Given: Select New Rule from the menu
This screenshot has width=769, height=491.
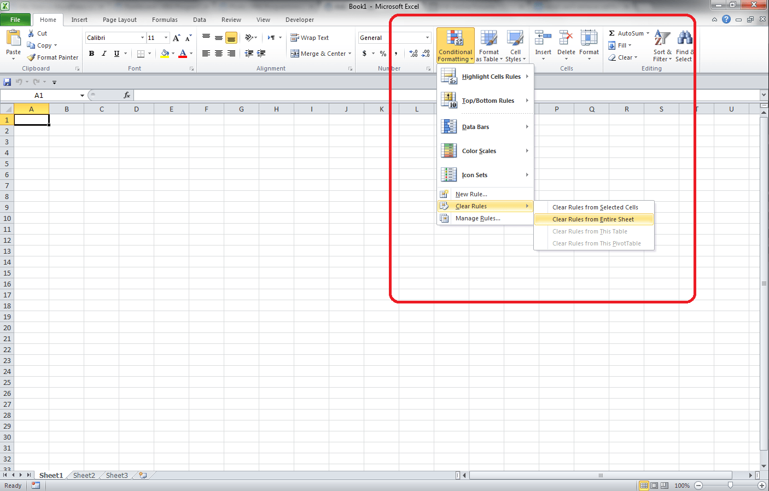Looking at the screenshot, I should (x=471, y=194).
